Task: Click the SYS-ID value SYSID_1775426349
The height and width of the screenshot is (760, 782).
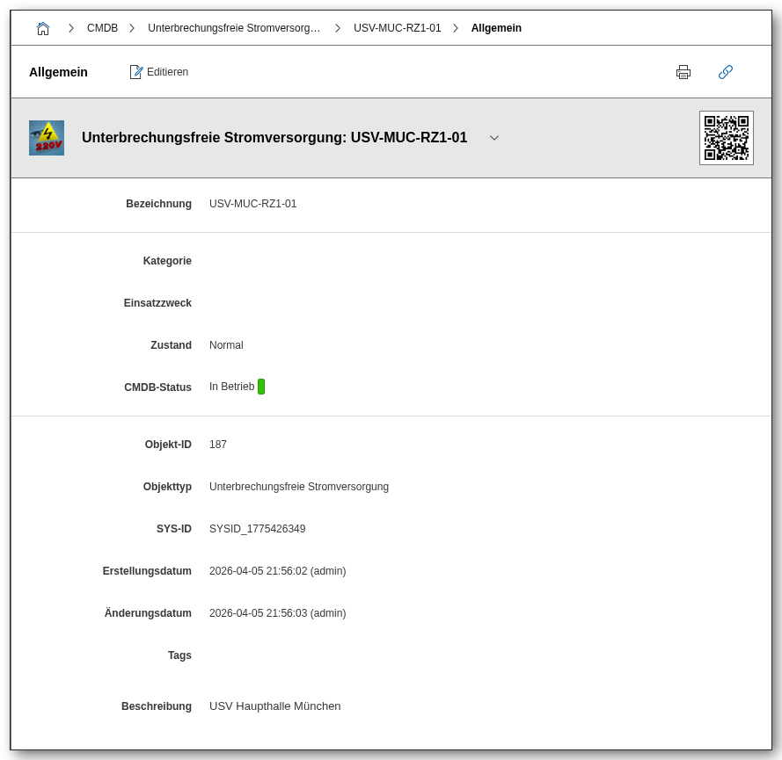Action: tap(257, 529)
